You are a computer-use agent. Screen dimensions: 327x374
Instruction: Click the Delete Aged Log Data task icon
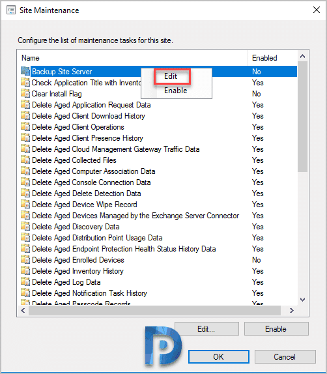click(x=25, y=281)
